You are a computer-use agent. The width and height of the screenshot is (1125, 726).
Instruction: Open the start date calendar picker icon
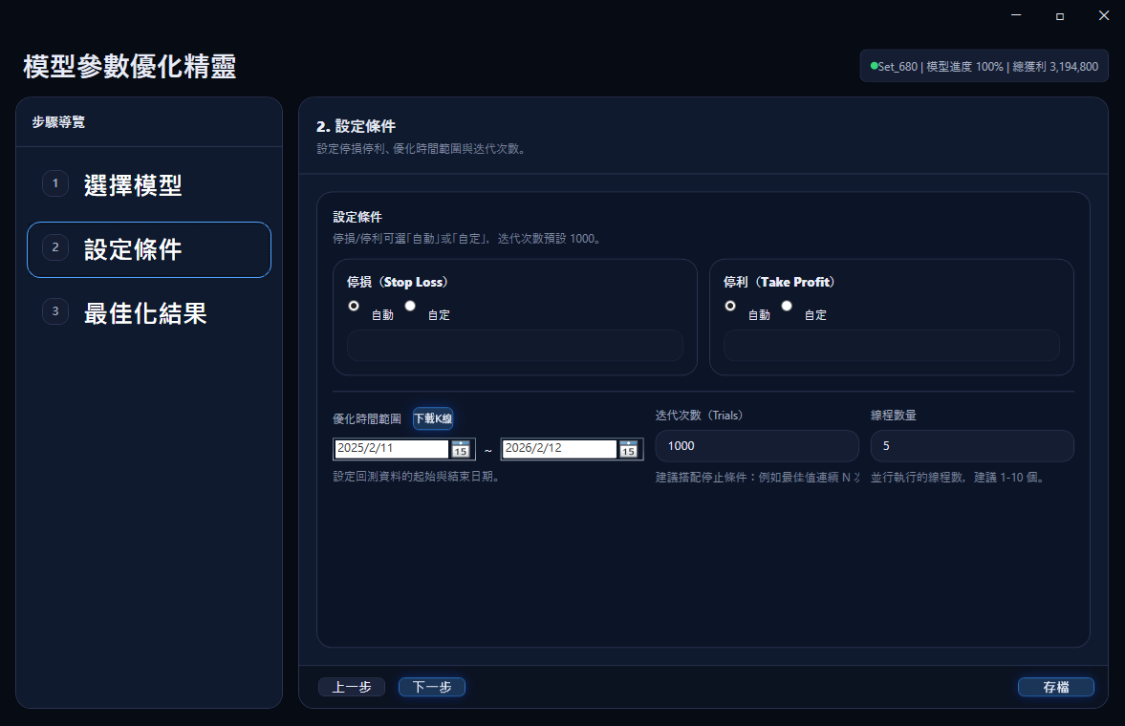pos(461,449)
